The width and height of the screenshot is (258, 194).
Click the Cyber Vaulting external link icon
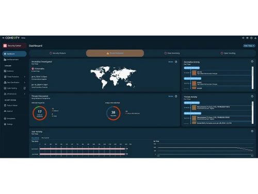[25, 88]
